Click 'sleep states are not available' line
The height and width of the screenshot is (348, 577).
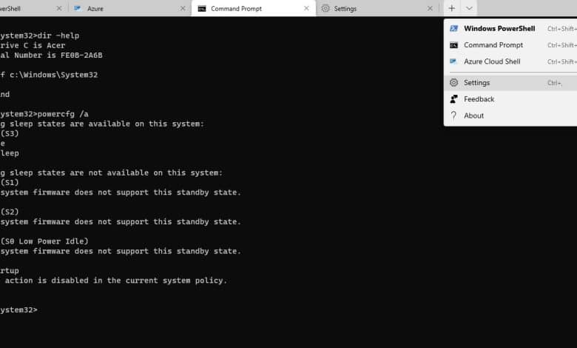[x=111, y=173]
